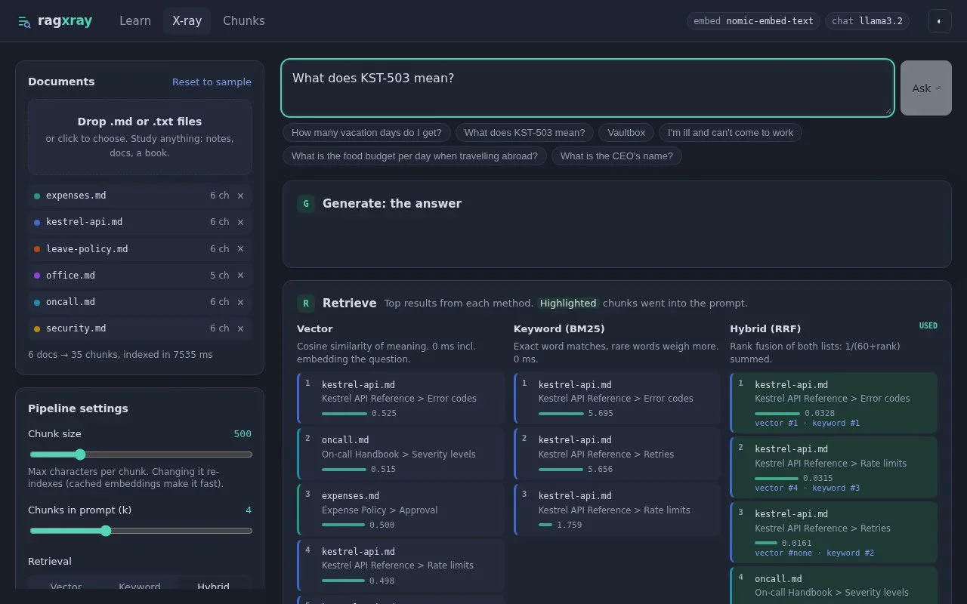The image size is (967, 604).
Task: Click Reset to sample link
Action: (212, 82)
